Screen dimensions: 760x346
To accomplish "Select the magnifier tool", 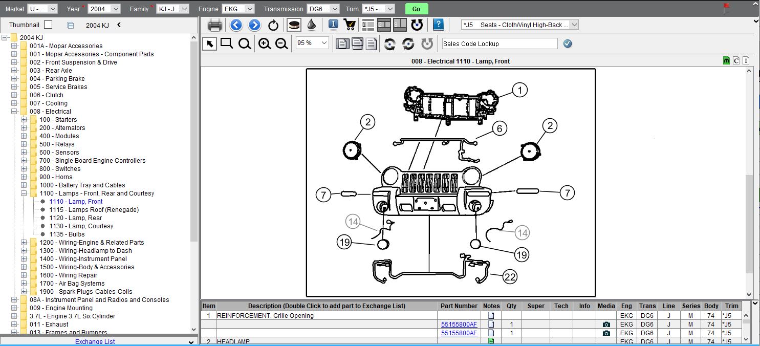I will [245, 44].
